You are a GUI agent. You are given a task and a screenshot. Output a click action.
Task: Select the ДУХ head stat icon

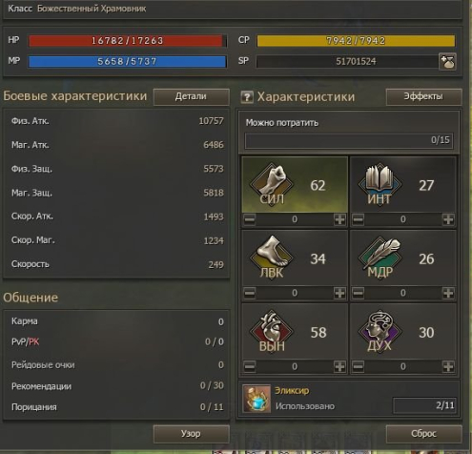(x=380, y=332)
